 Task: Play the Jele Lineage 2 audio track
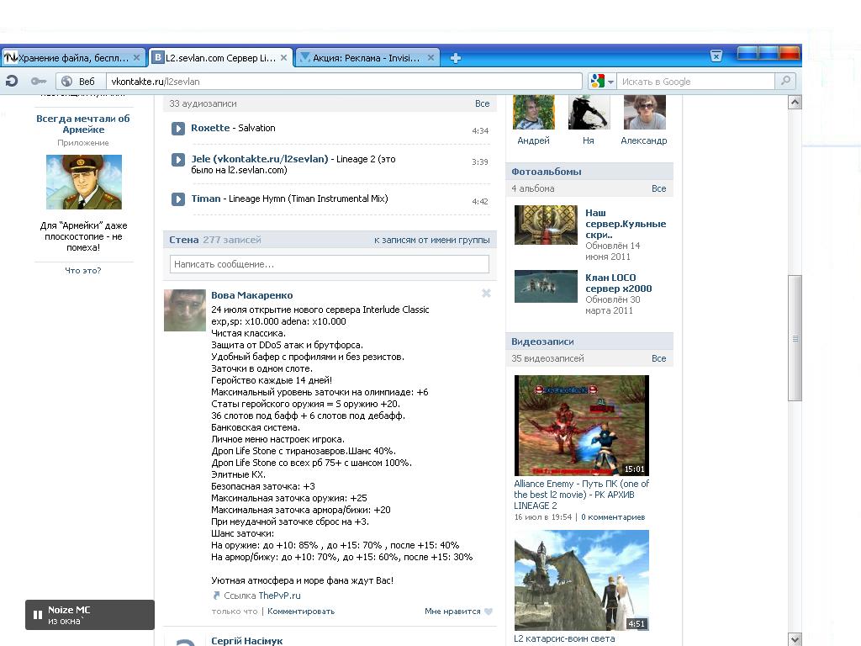178,160
